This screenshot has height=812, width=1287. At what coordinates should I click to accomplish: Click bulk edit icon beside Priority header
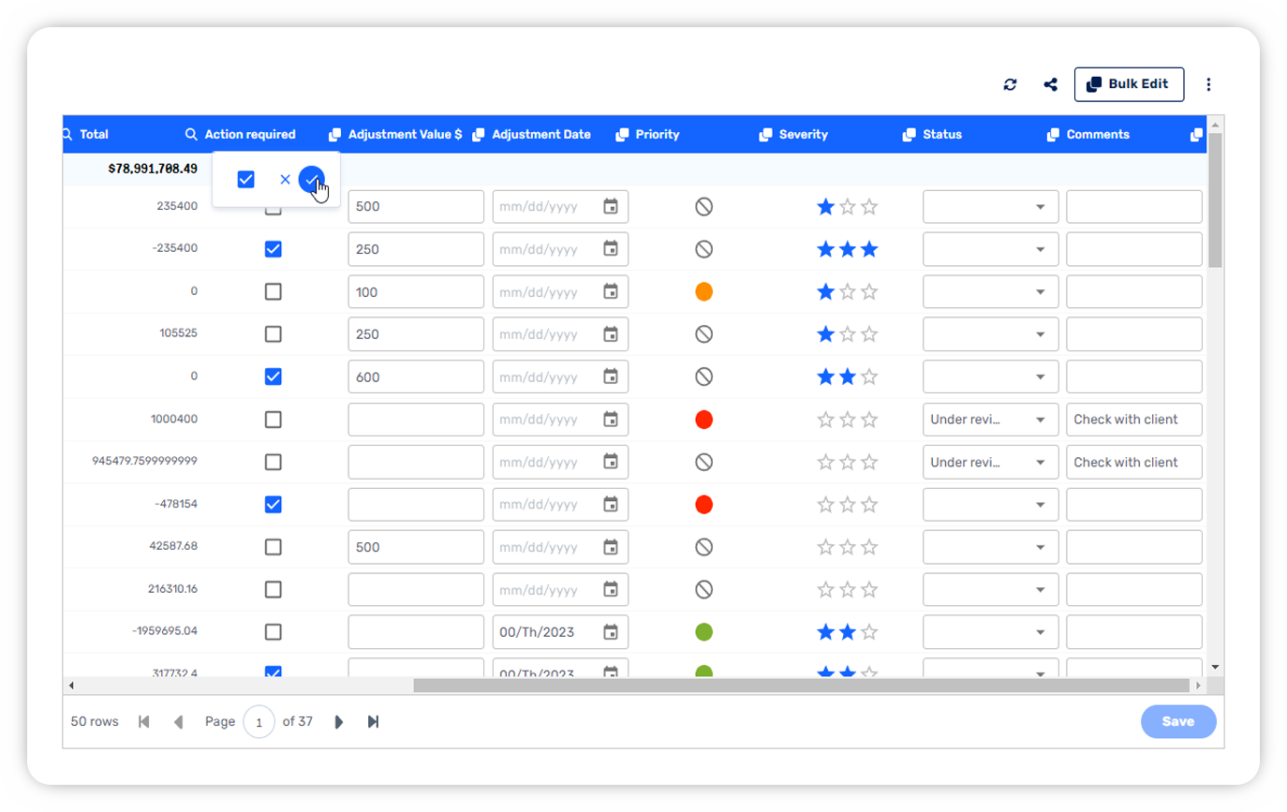622,135
